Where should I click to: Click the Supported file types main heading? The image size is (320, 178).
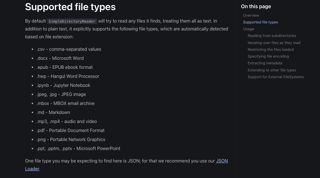click(x=70, y=7)
